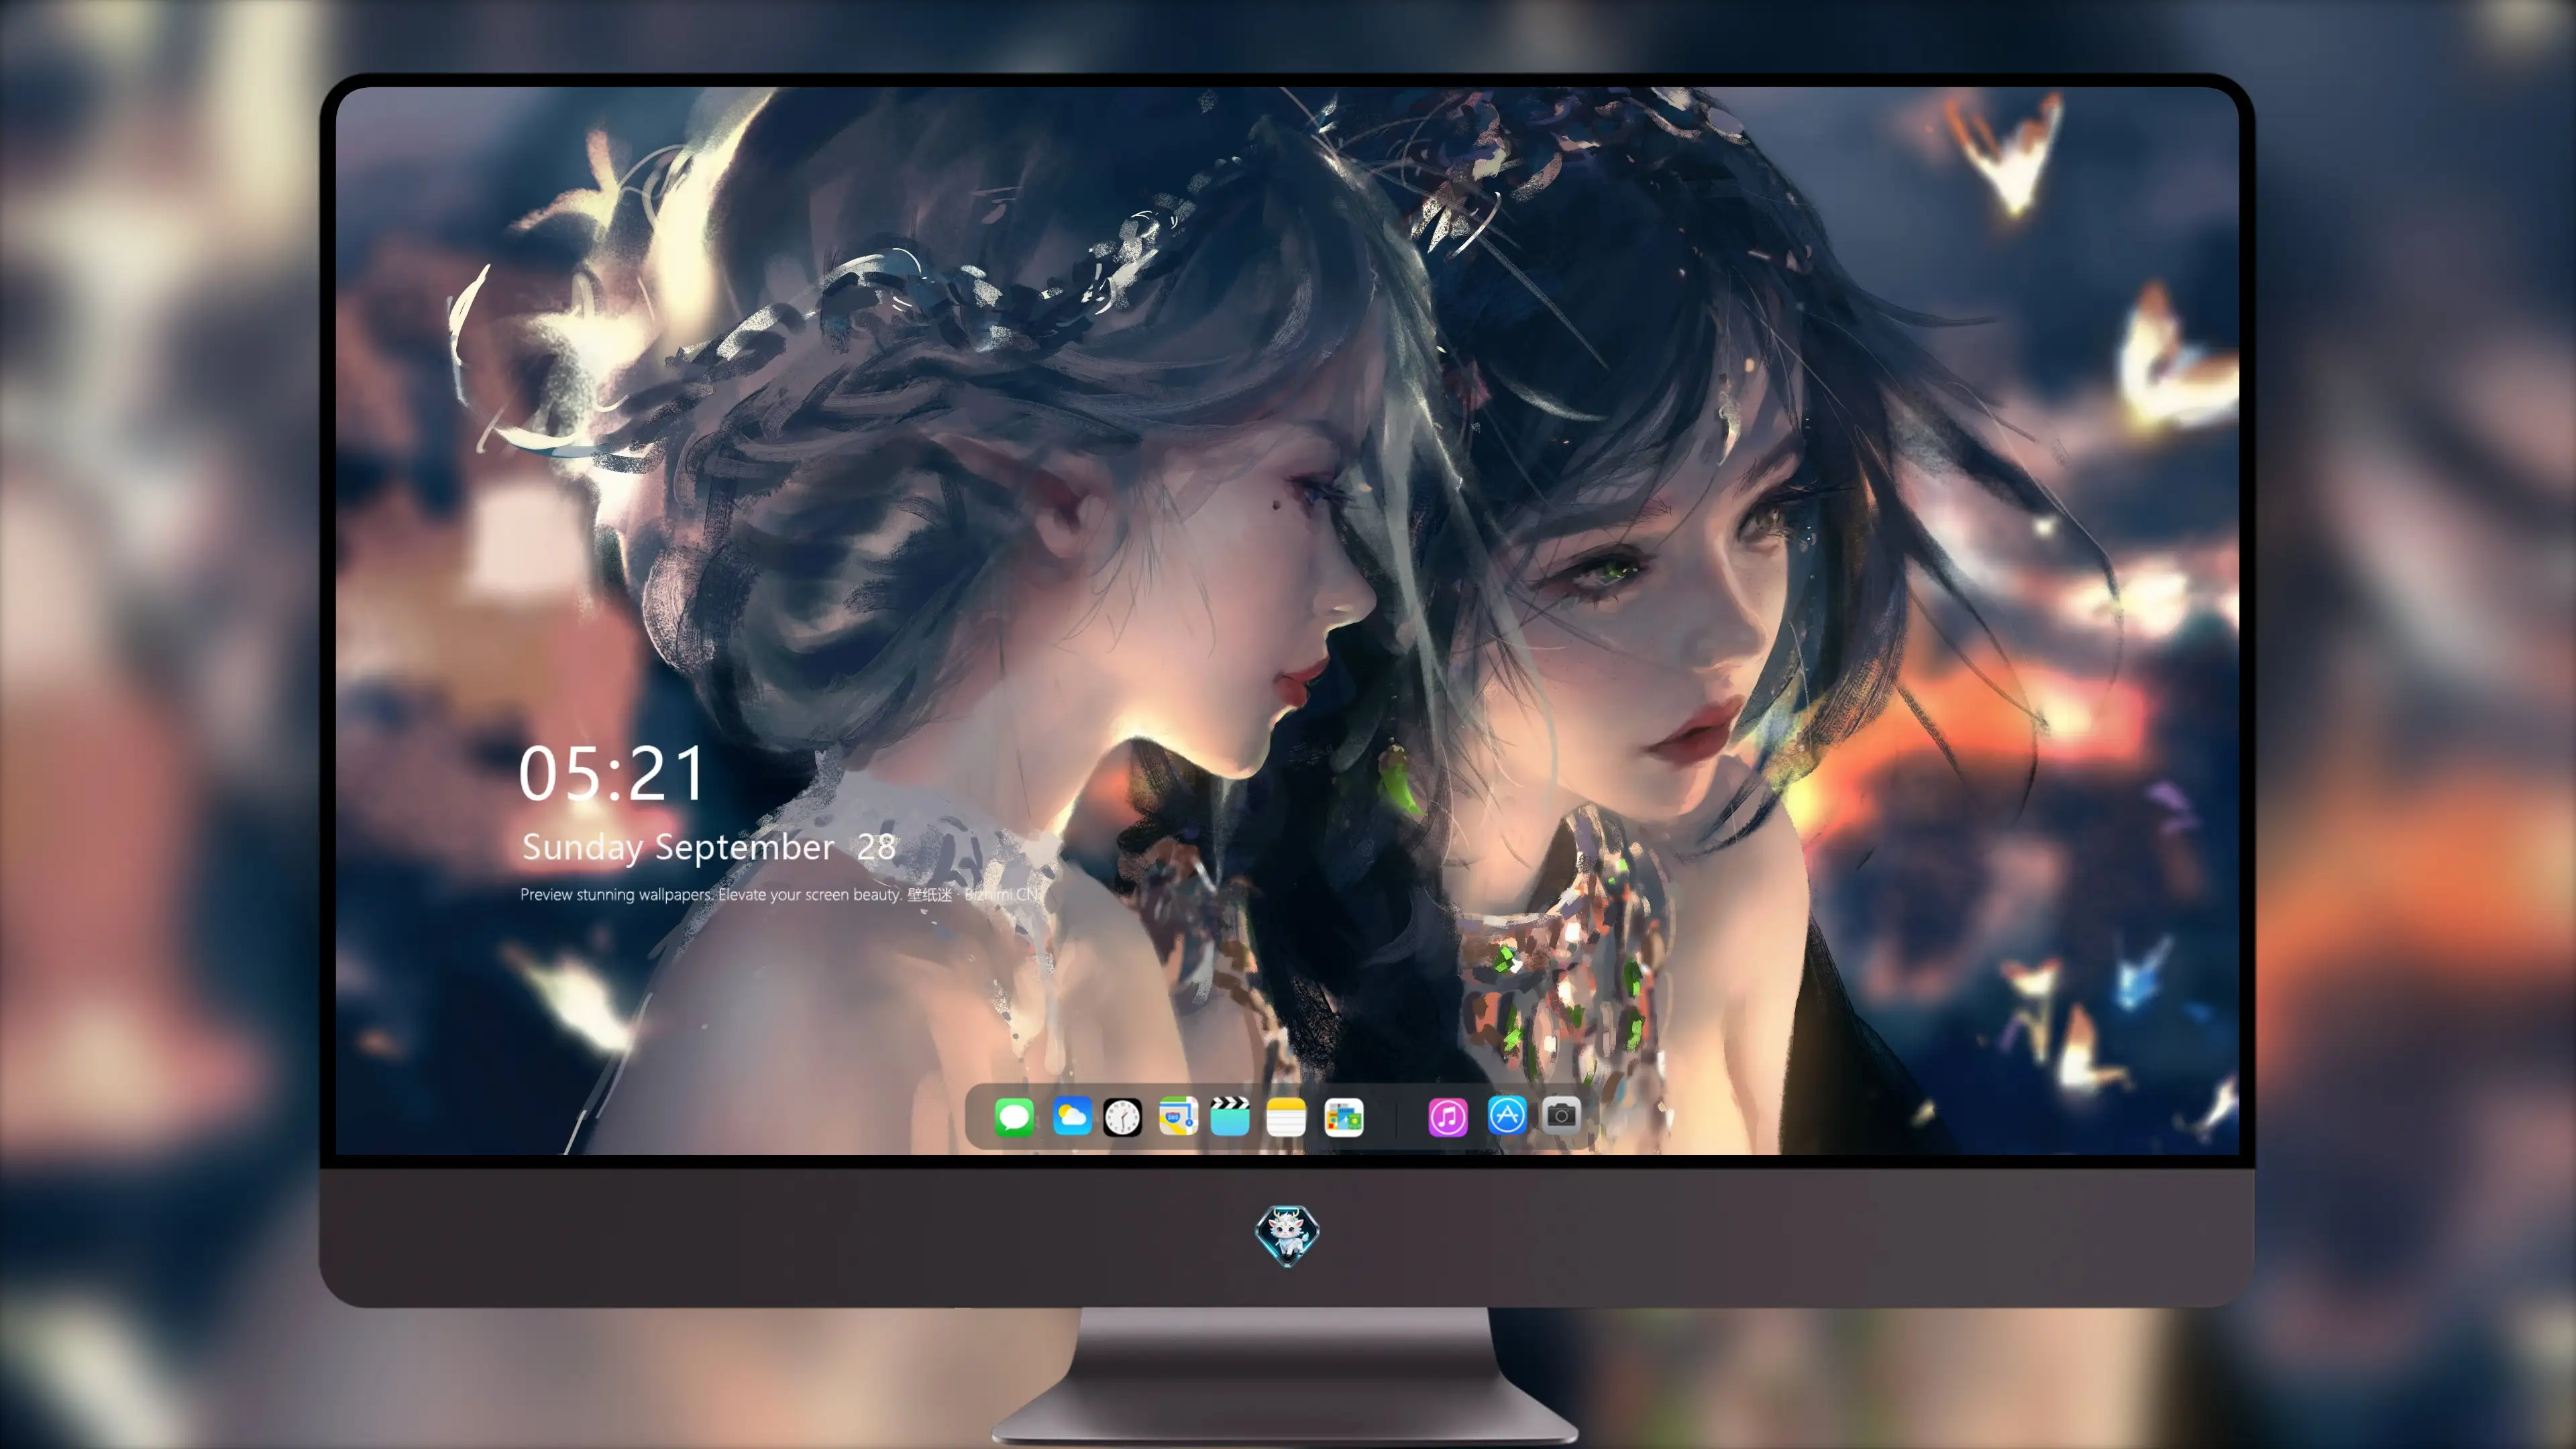Open the yellow Notes app
The width and height of the screenshot is (2576, 1449).
click(1286, 1117)
